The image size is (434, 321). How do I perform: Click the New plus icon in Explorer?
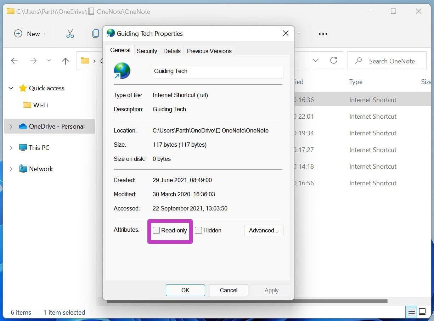pyautogui.click(x=18, y=34)
